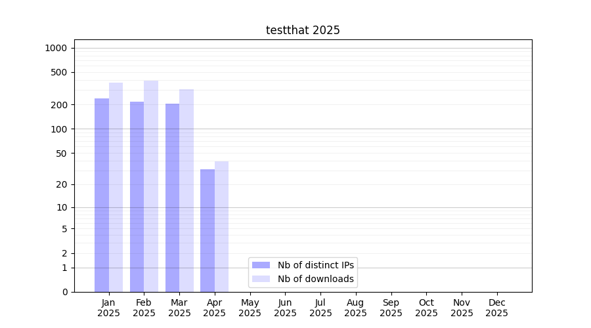Select the 'Nb of downloads' legend label
This screenshot has width=591, height=328.
tap(315, 279)
